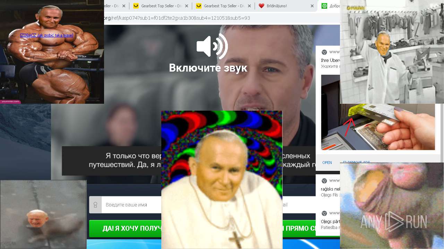Click OPEN on the ATM ad notification

click(x=327, y=163)
